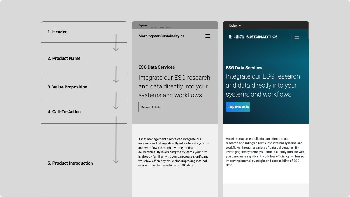350x197 pixels.
Task: Click Morningstar Sustainaltyics title text in wireframe
Action: coord(161,36)
